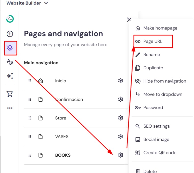
Task: Choose Password from the menu
Action: tap(149, 108)
